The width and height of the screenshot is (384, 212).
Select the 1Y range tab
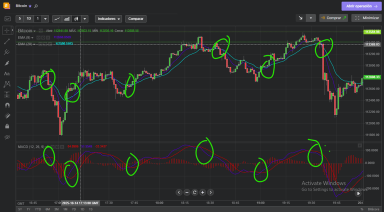click(x=28, y=209)
